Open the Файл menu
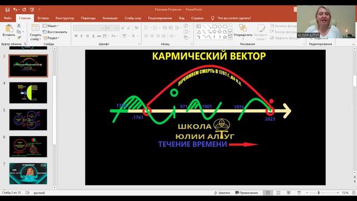 8,18
